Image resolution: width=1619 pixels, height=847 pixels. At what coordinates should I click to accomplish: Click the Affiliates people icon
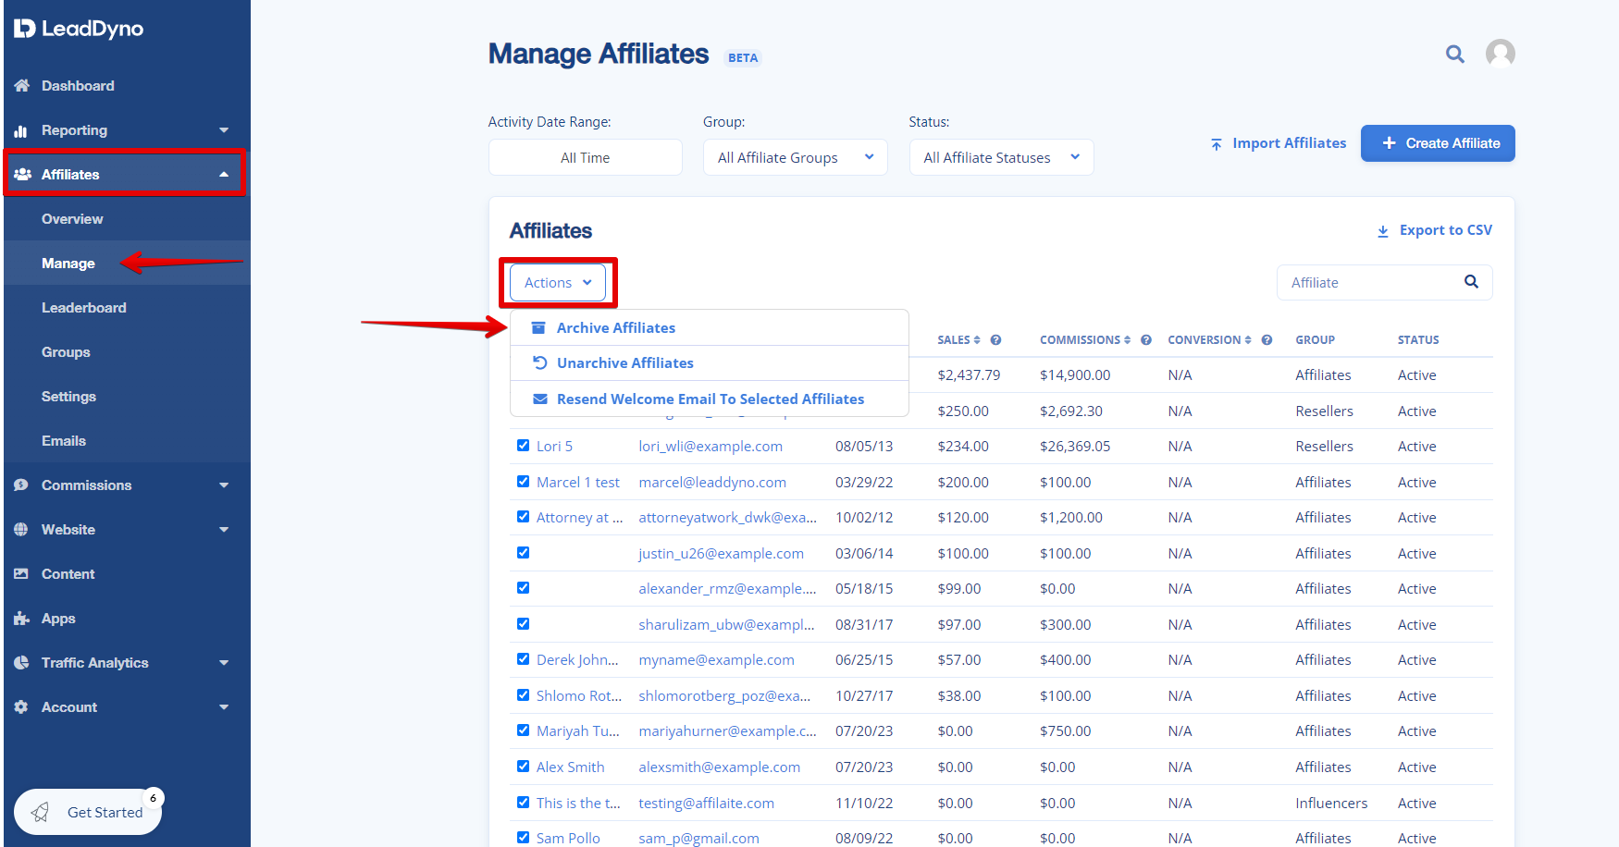pos(23,175)
